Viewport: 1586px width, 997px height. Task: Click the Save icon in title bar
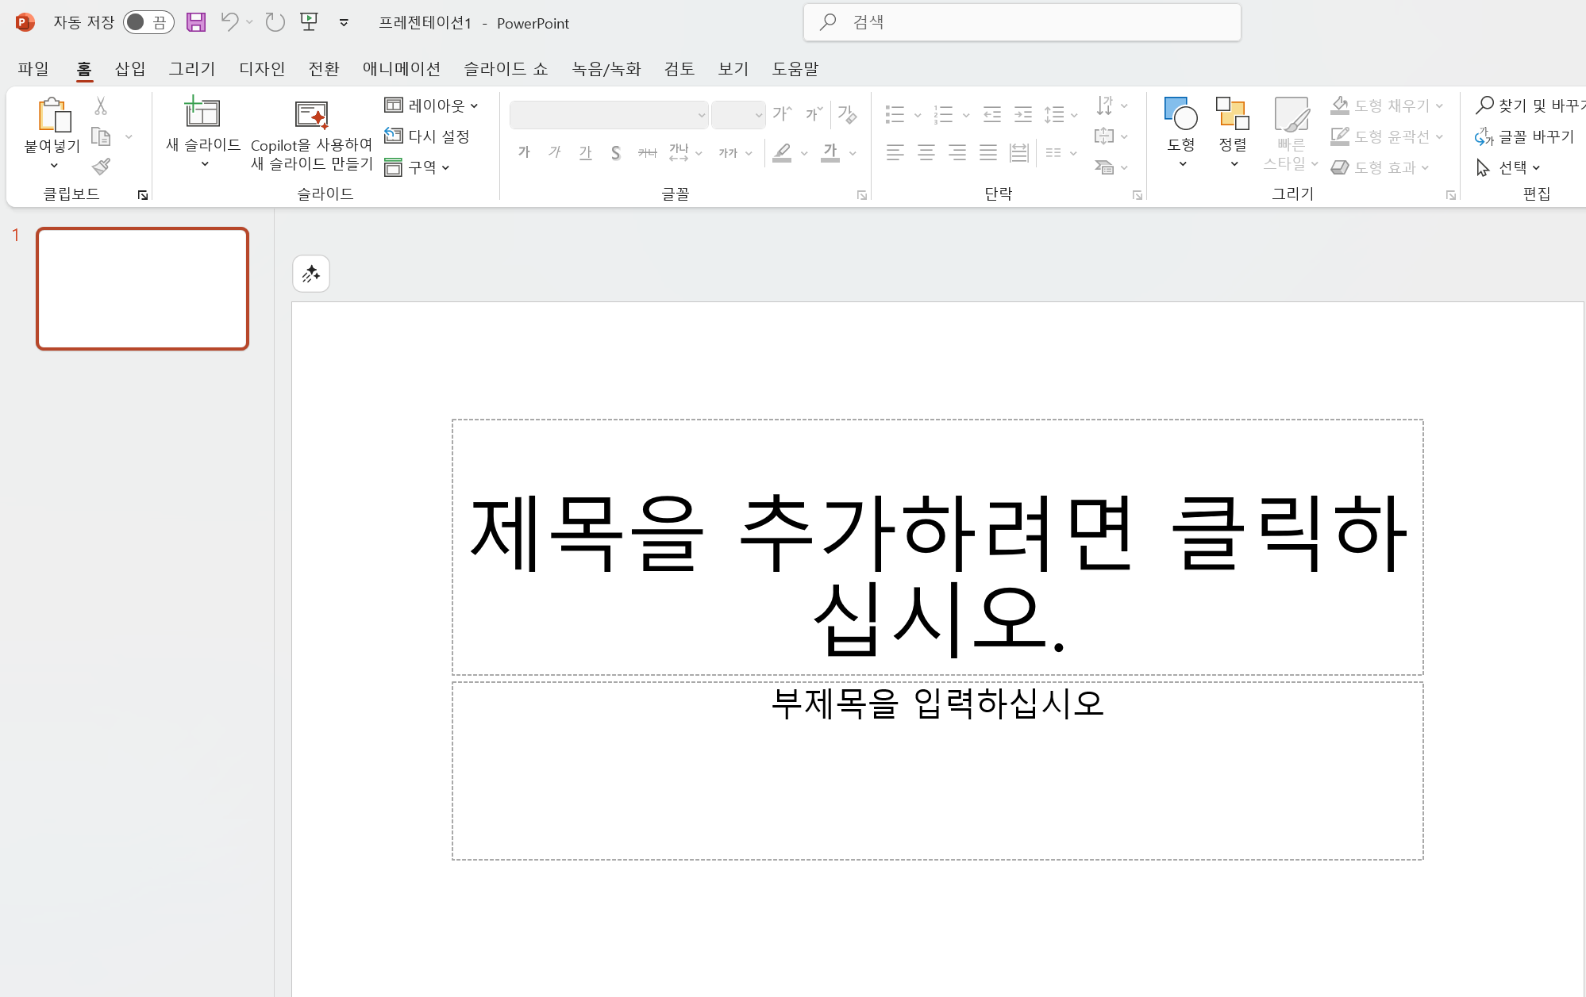click(196, 22)
